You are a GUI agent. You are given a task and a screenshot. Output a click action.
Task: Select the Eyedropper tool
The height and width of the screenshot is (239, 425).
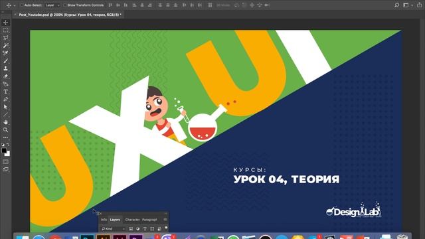tap(6, 53)
